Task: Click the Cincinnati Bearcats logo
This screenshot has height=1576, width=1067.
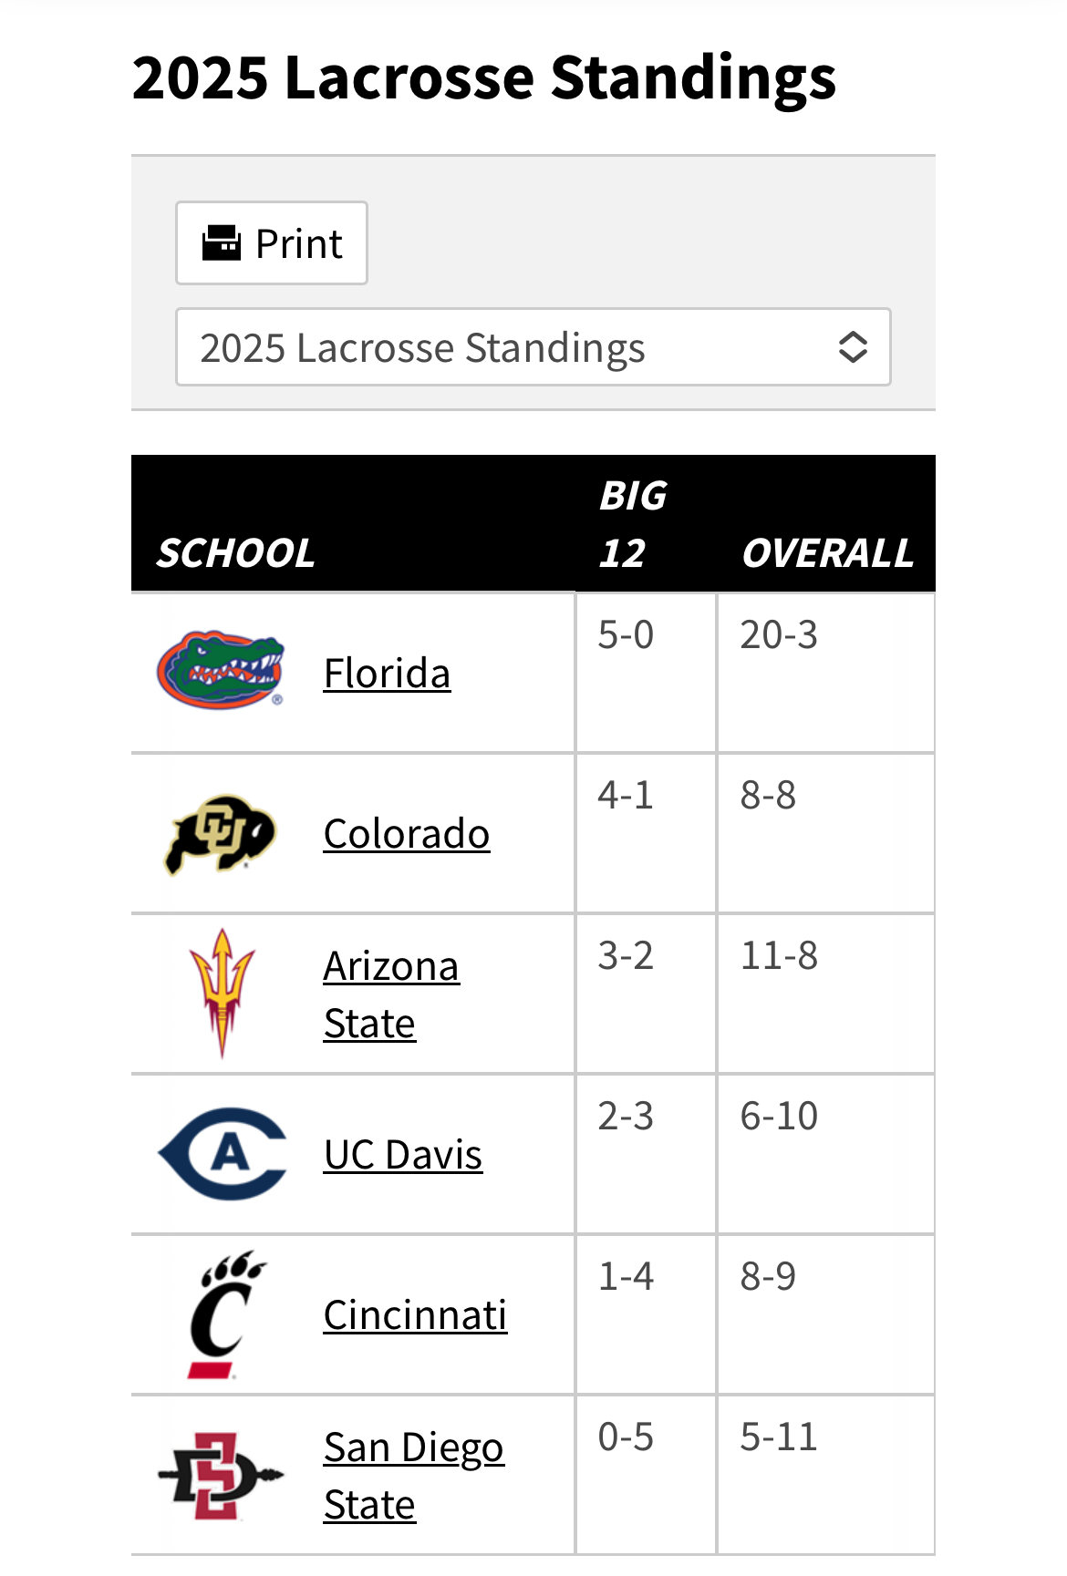Action: pos(223,1314)
